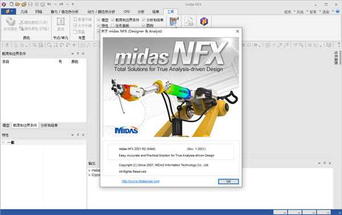Click the folded map icon in right toolbar
The width and height of the screenshot is (342, 215).
tap(329, 45)
